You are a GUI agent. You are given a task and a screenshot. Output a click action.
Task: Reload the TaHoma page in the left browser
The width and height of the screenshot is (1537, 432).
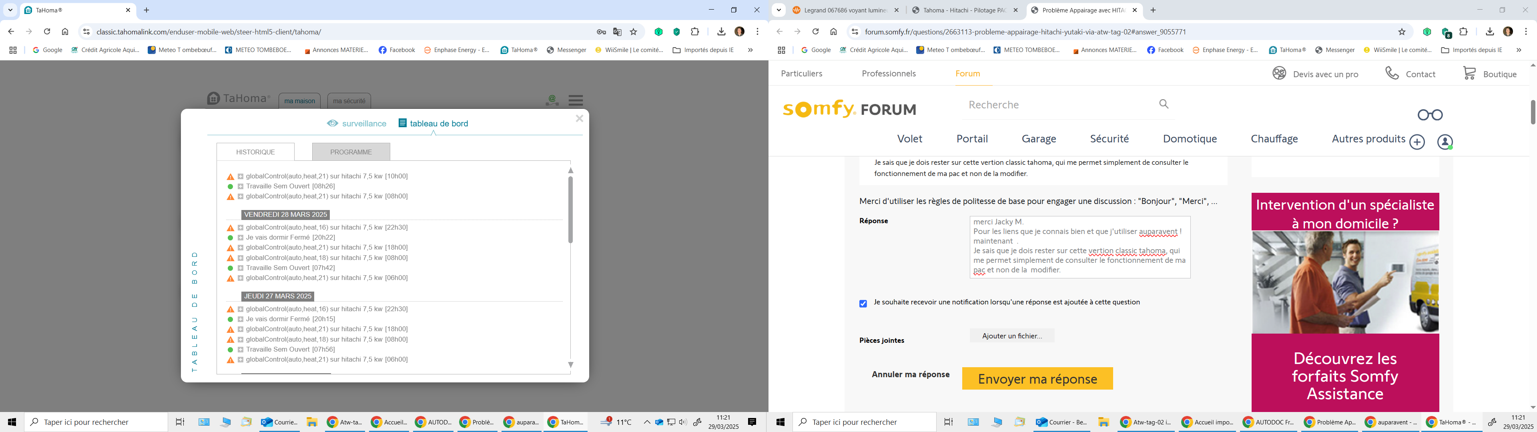[x=47, y=32]
